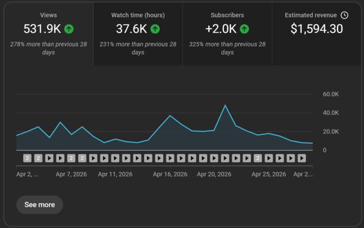Click the video play marker for Apr 14
Image resolution: width=364 pixels, height=228 pixels.
click(148, 158)
